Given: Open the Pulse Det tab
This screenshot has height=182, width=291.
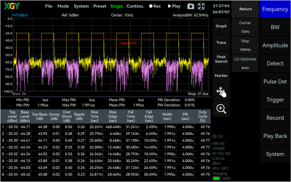Looking at the screenshot, I should coord(275,82).
